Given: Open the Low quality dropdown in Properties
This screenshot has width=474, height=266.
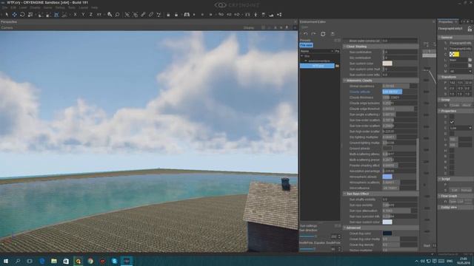Looking at the screenshot, I should click(461, 128).
